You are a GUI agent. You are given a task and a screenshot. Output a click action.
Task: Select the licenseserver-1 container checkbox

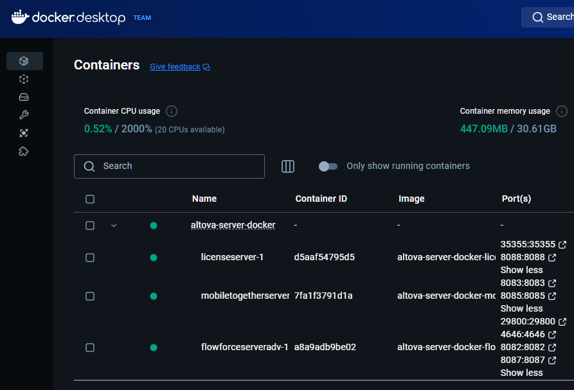89,257
